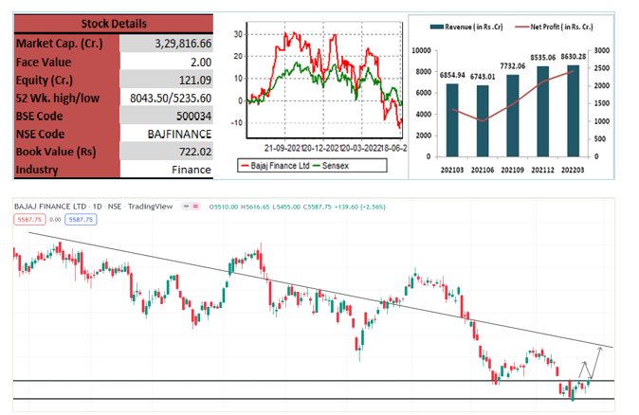Viewport: 639px width, 415px height.
Task: Select the Equity (Cr.) label
Action: pos(45,80)
